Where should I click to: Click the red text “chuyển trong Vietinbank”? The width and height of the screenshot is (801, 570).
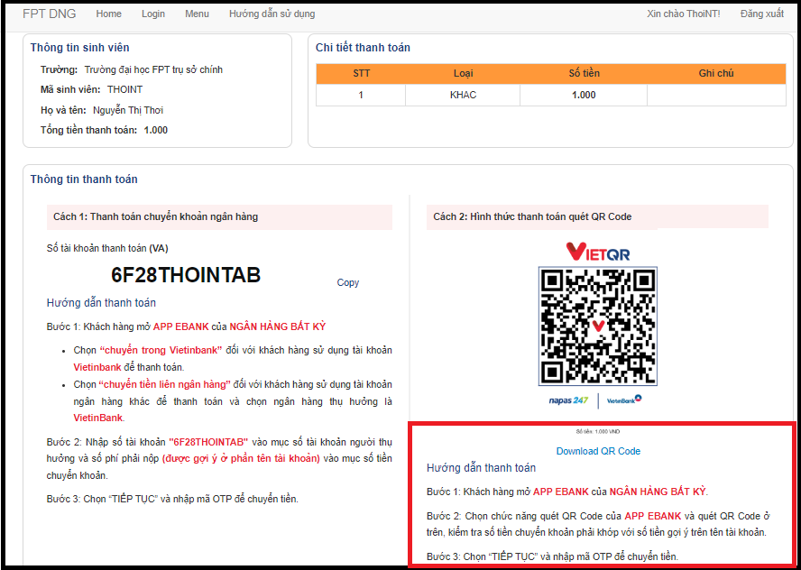tap(161, 350)
